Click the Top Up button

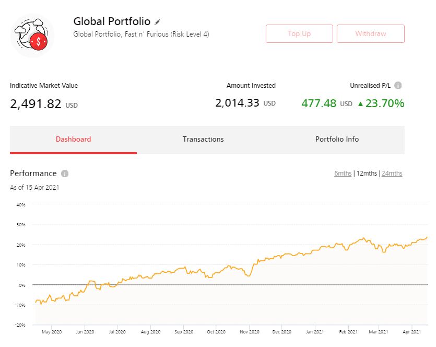pos(299,33)
